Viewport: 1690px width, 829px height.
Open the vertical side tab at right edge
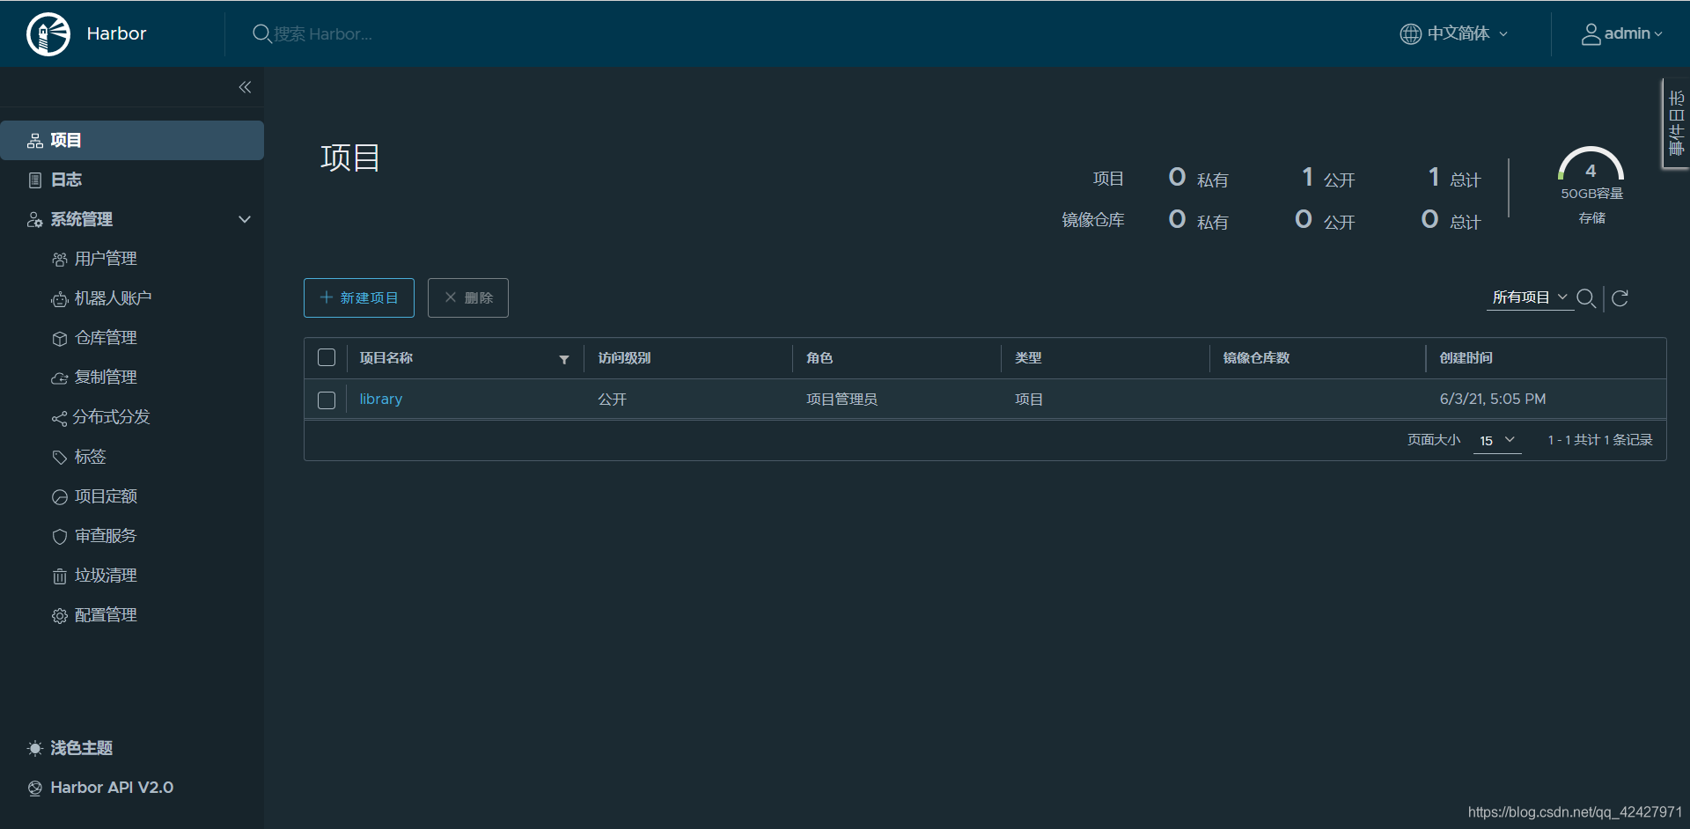(x=1676, y=123)
